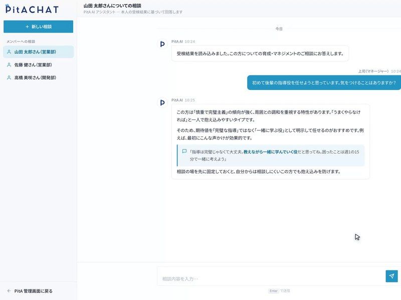Send message with paper plane button
401x300 pixels.
pos(391,276)
